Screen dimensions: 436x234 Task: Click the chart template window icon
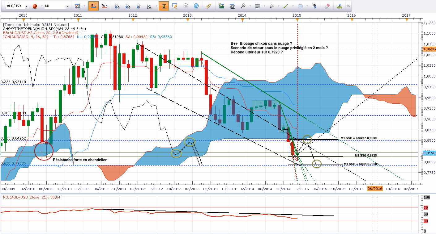tap(232, 6)
